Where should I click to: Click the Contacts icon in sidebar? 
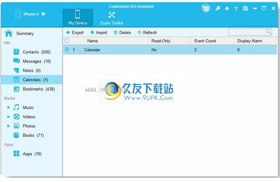16,52
